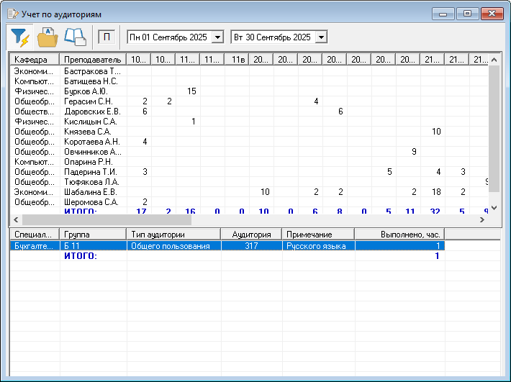
Task: Open the folder with document icon
Action: pyautogui.click(x=47, y=36)
